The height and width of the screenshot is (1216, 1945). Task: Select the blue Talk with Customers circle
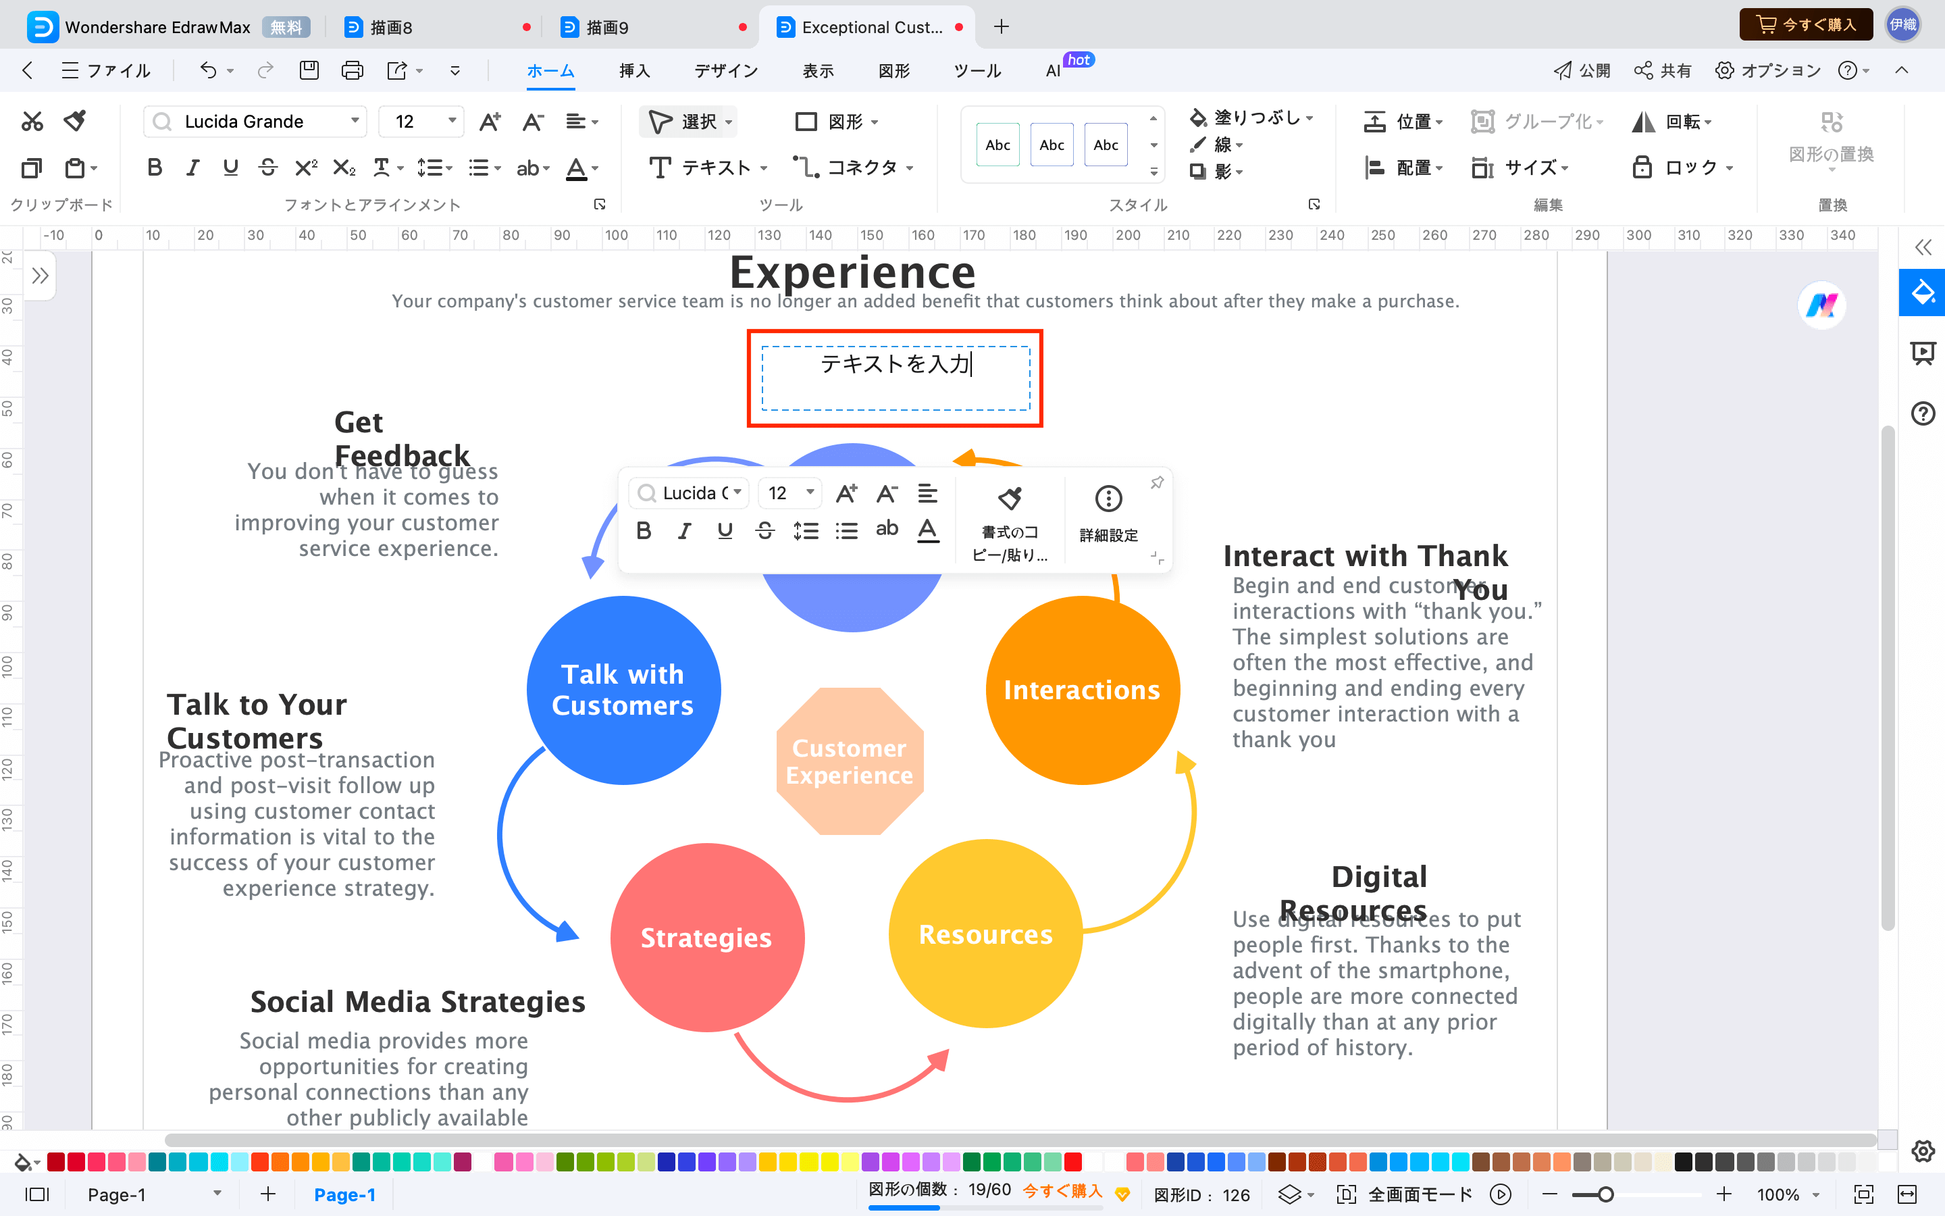(x=623, y=690)
